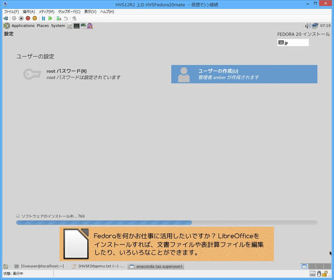Click the network connection tray icon
The image size is (334, 280).
coord(315,26)
